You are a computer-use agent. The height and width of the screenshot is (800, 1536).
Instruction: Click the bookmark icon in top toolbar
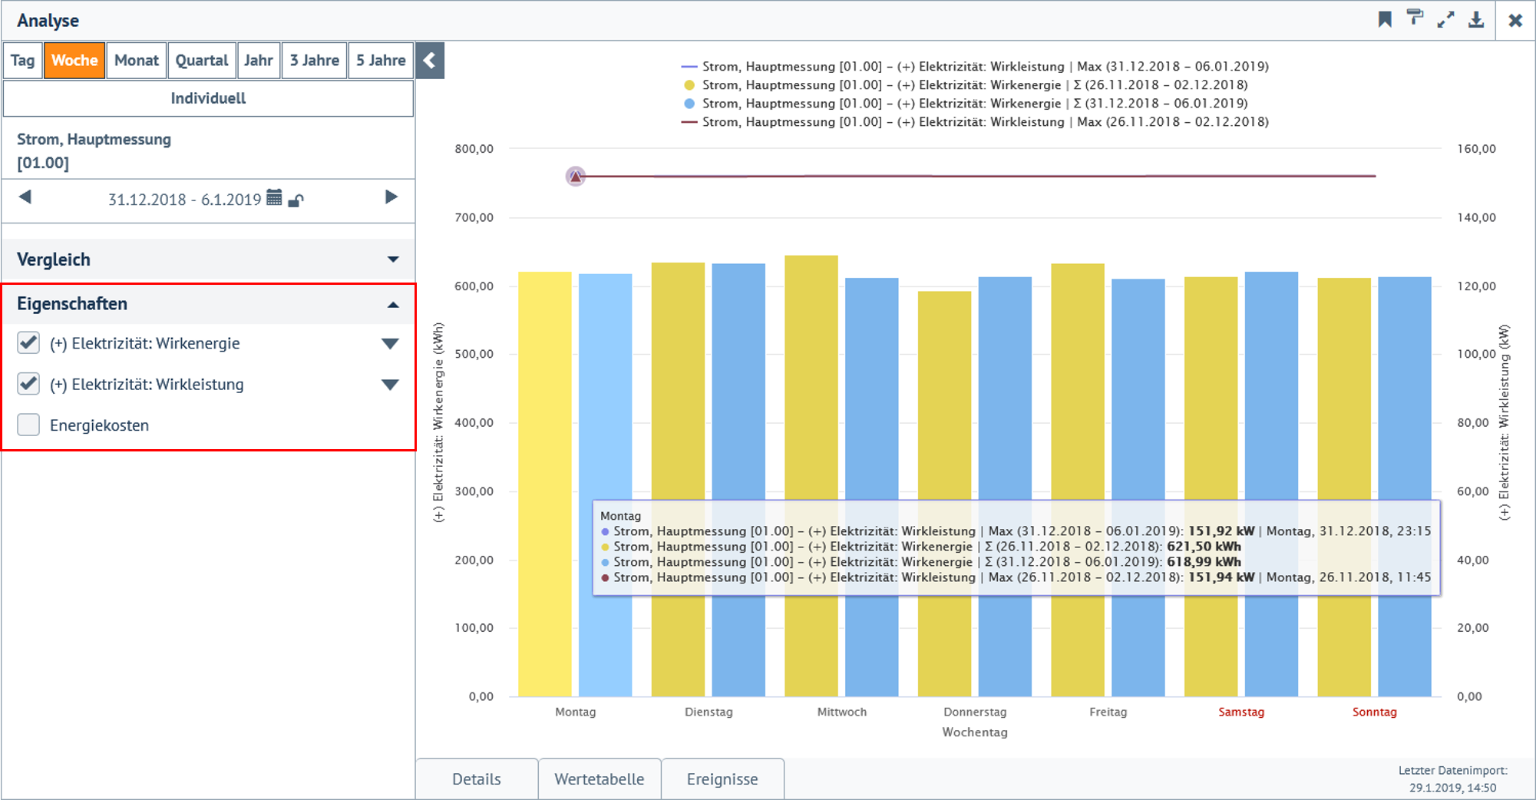coord(1385,20)
